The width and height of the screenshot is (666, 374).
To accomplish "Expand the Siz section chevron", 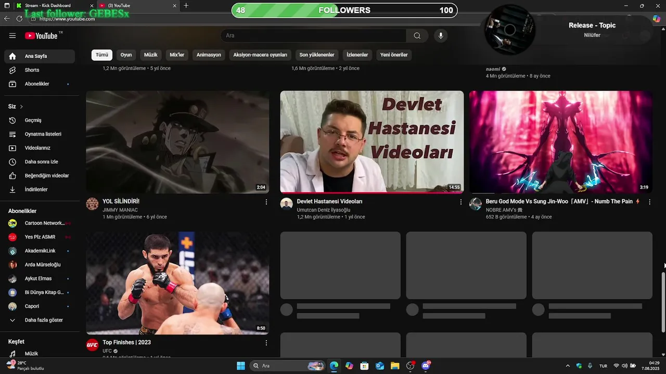I will pos(21,106).
